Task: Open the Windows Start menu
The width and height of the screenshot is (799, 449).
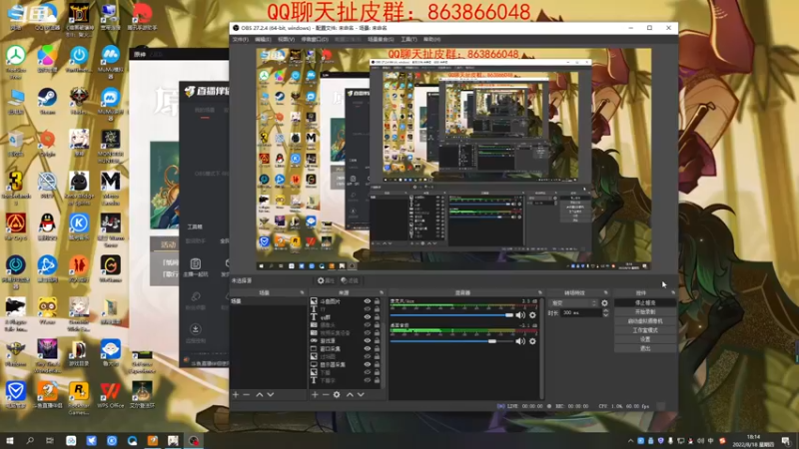Action: coord(10,441)
